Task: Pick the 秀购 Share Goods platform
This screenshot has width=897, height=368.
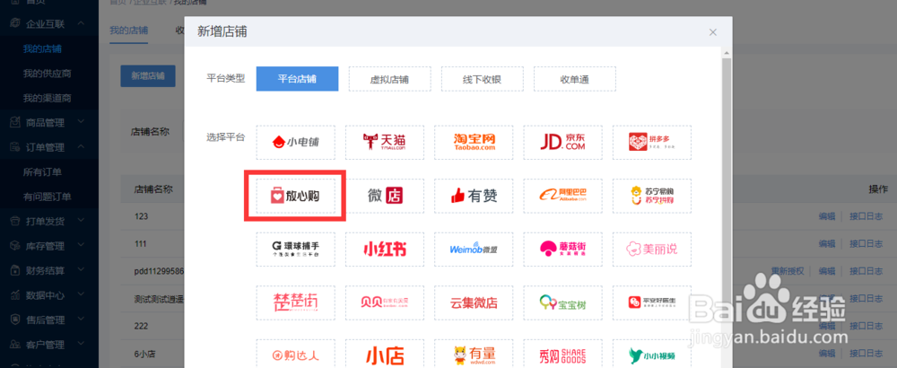Action: click(x=563, y=355)
